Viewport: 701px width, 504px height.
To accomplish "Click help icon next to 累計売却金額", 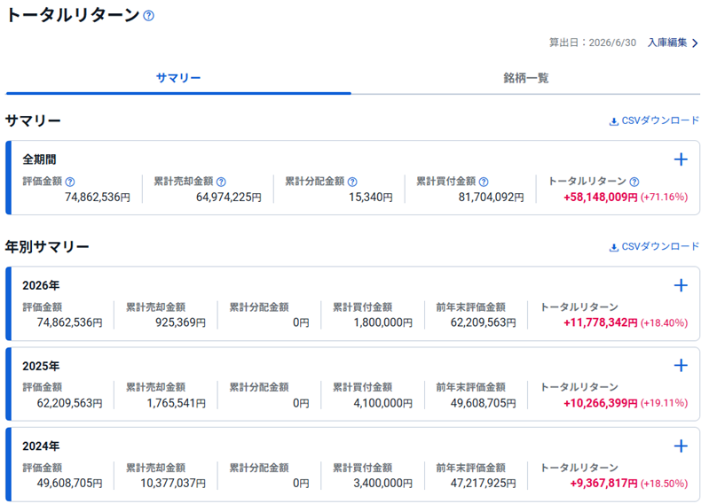I will [221, 182].
